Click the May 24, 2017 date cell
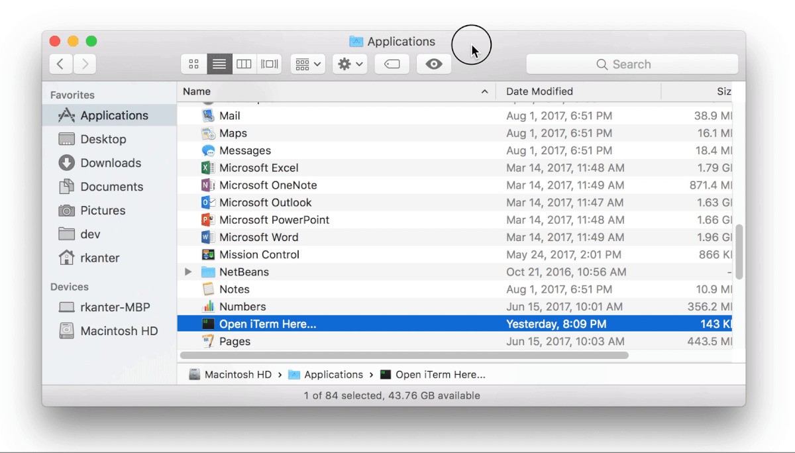 pos(564,254)
